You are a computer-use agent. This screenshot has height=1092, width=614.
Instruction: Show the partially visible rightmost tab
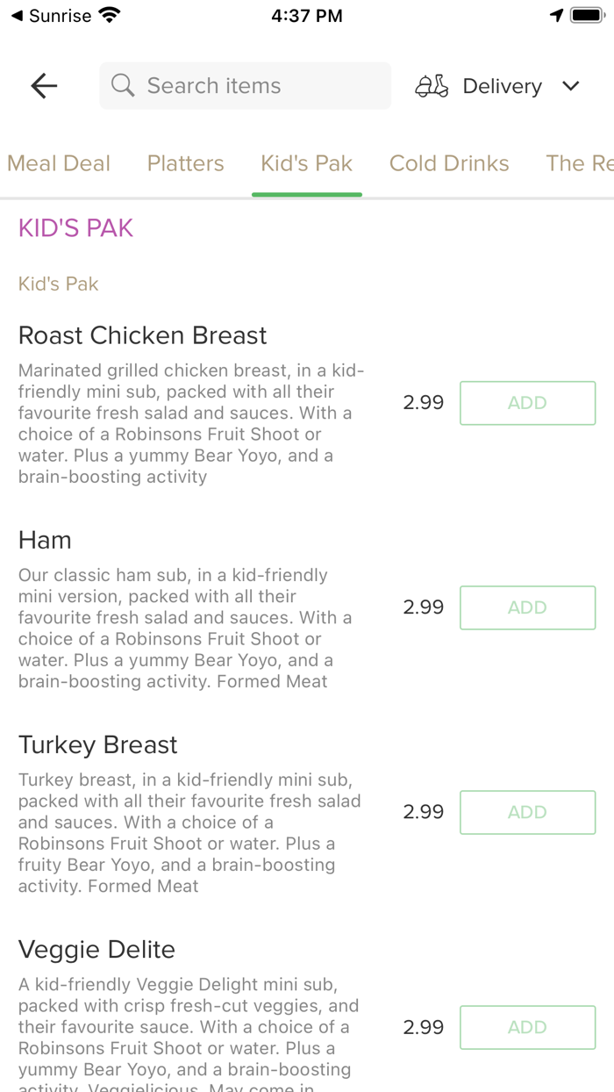coord(579,163)
